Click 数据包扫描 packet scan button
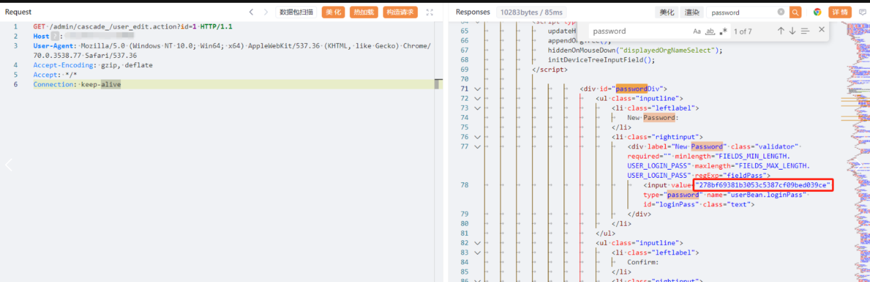Screen dimensions: 870x282 point(296,12)
